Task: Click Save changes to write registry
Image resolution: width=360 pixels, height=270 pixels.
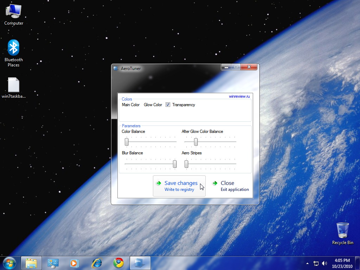Action: click(179, 186)
